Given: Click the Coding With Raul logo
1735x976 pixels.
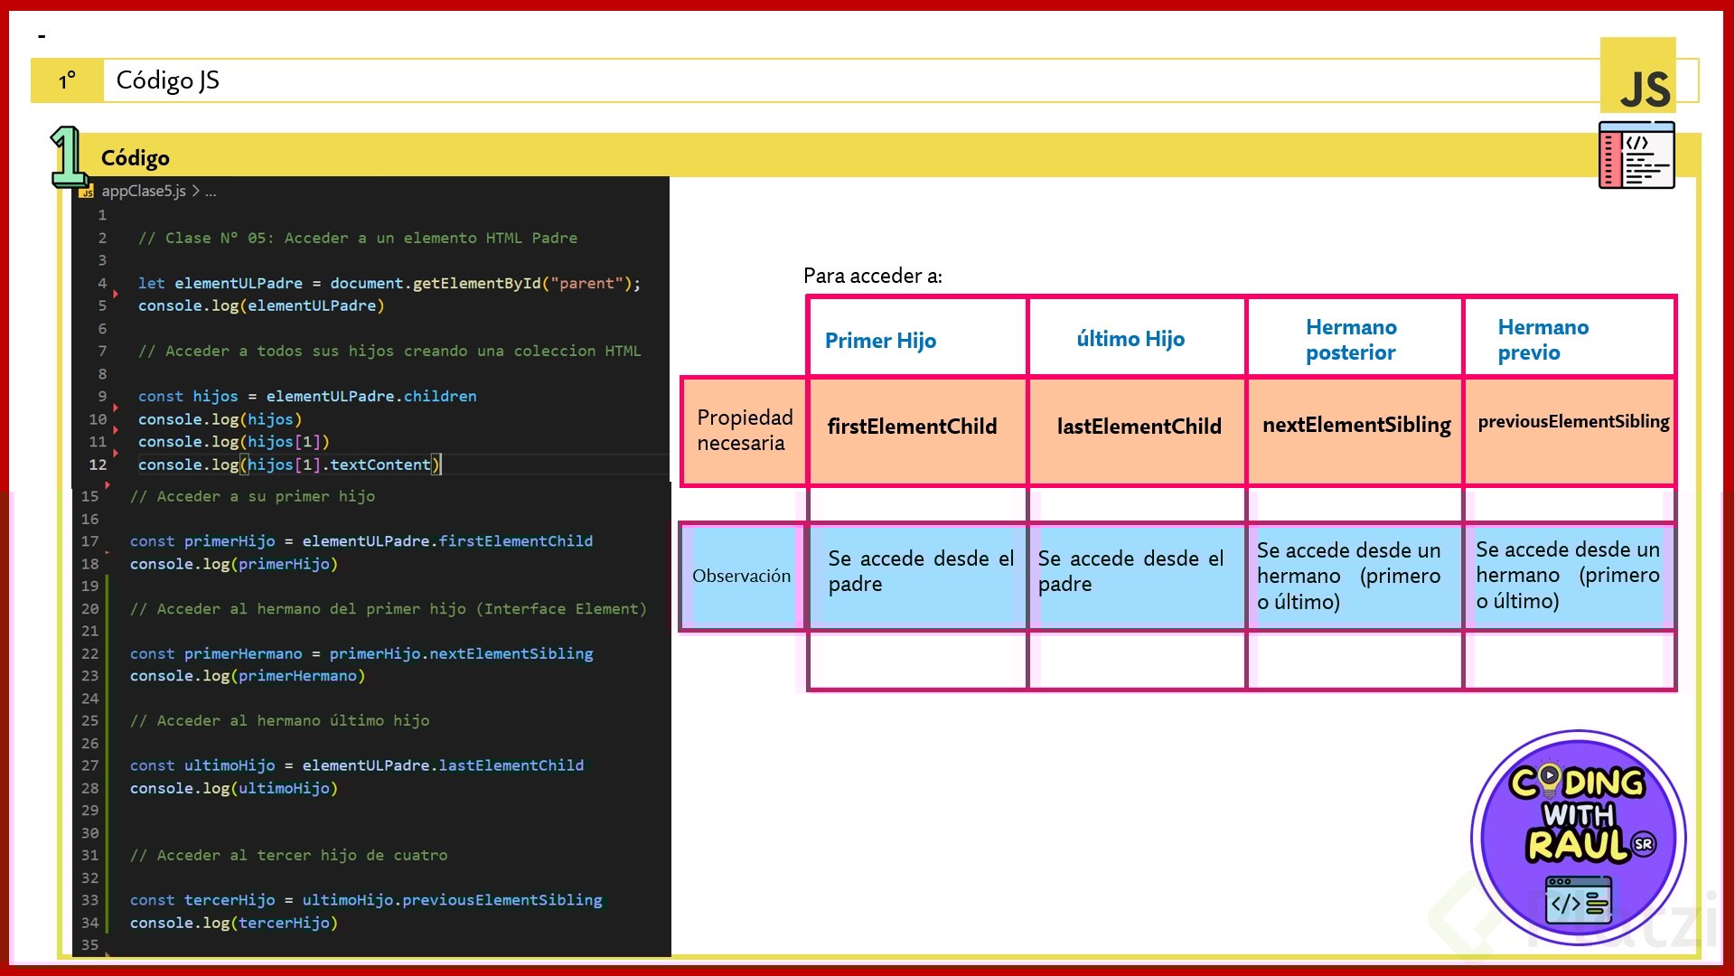Looking at the screenshot, I should click(1578, 837).
